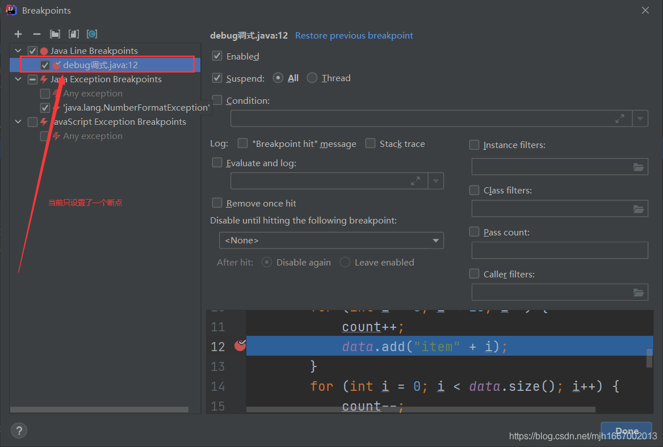Enable the Condition checkbox
The image size is (663, 447).
click(217, 100)
